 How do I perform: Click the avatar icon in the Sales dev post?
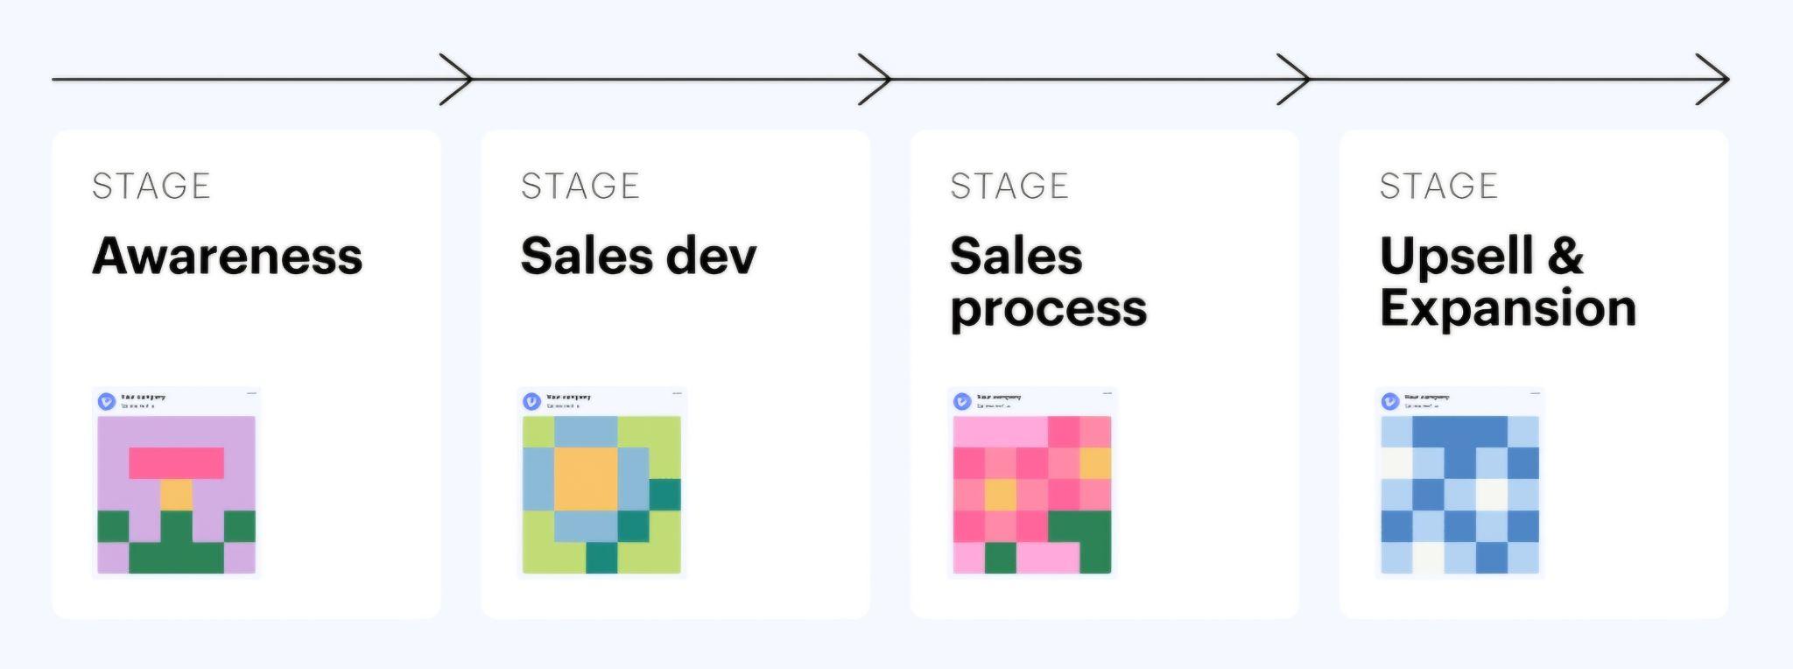click(x=531, y=402)
